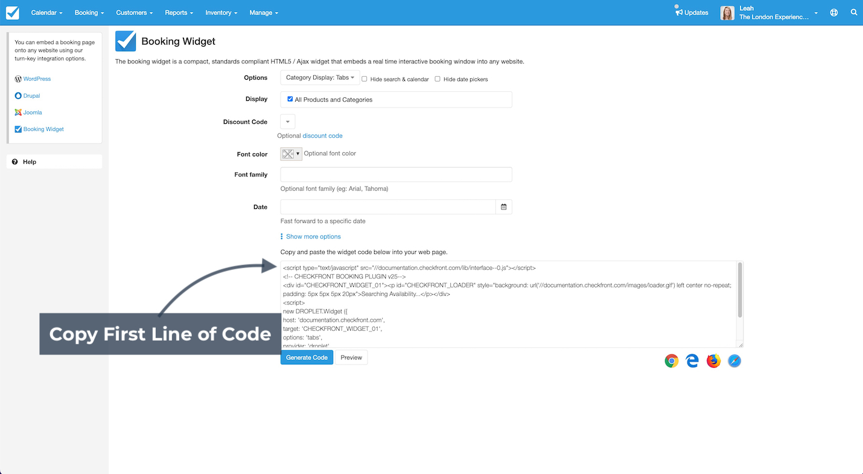Open the Date calendar picker icon
The image size is (863, 474).
(x=503, y=207)
